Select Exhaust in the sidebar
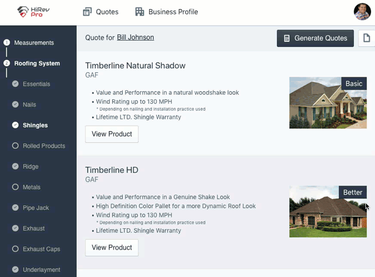Image resolution: width=375 pixels, height=277 pixels. coord(34,228)
